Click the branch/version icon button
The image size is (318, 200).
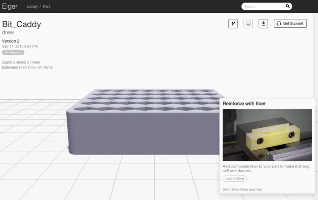[x=233, y=23]
